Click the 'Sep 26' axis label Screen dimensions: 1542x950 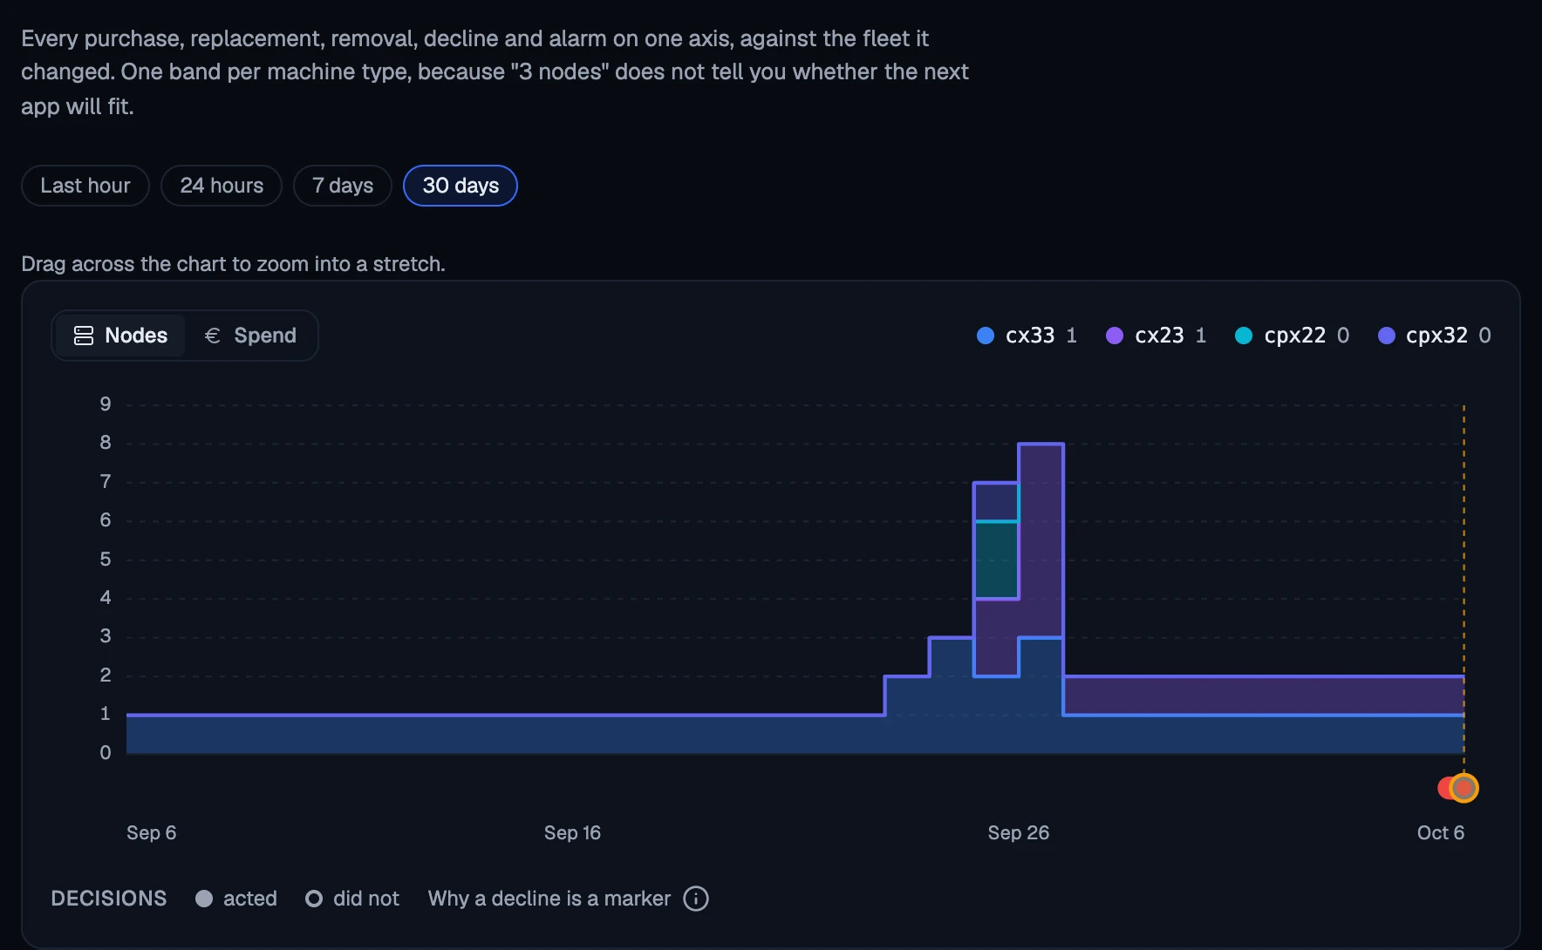(1019, 832)
